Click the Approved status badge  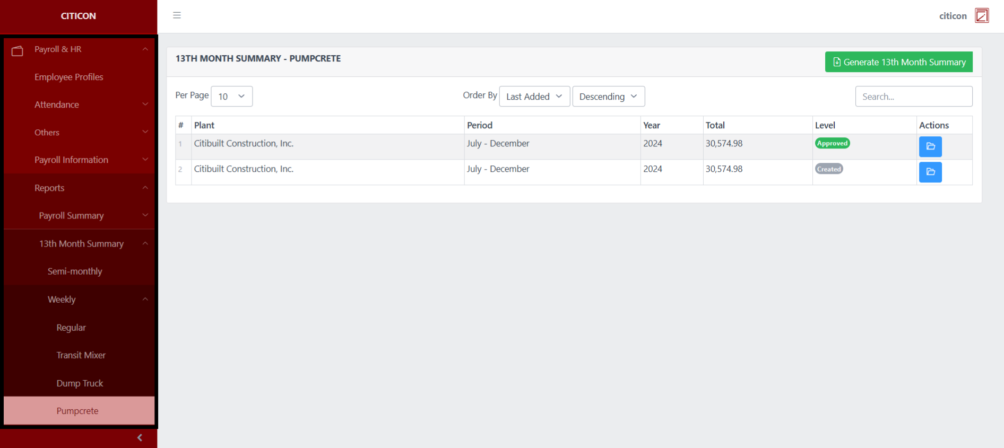(x=832, y=143)
